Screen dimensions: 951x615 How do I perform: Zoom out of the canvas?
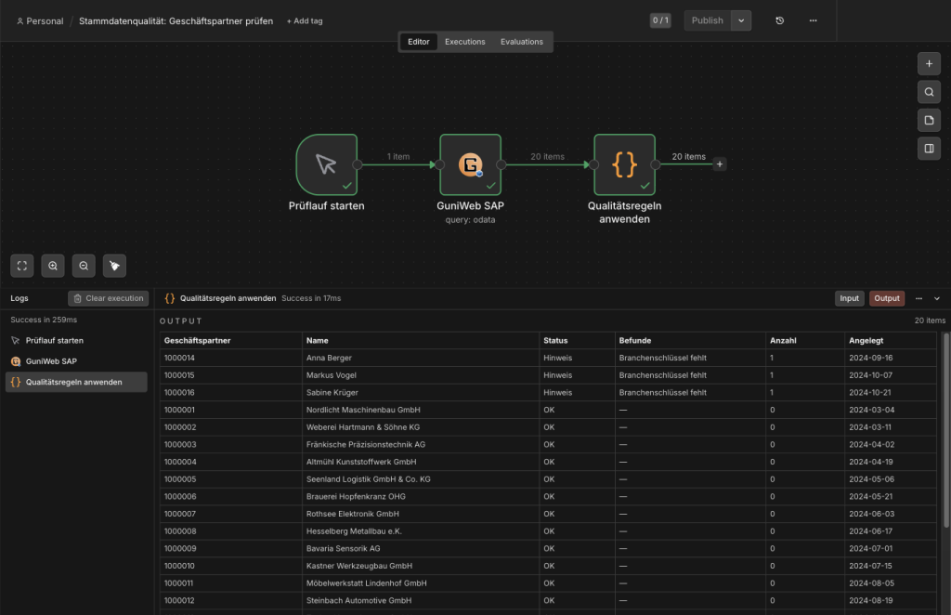click(84, 266)
